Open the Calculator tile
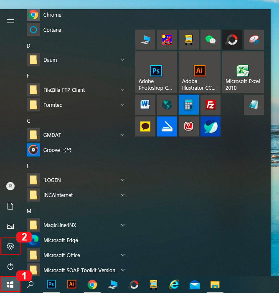 [189, 105]
